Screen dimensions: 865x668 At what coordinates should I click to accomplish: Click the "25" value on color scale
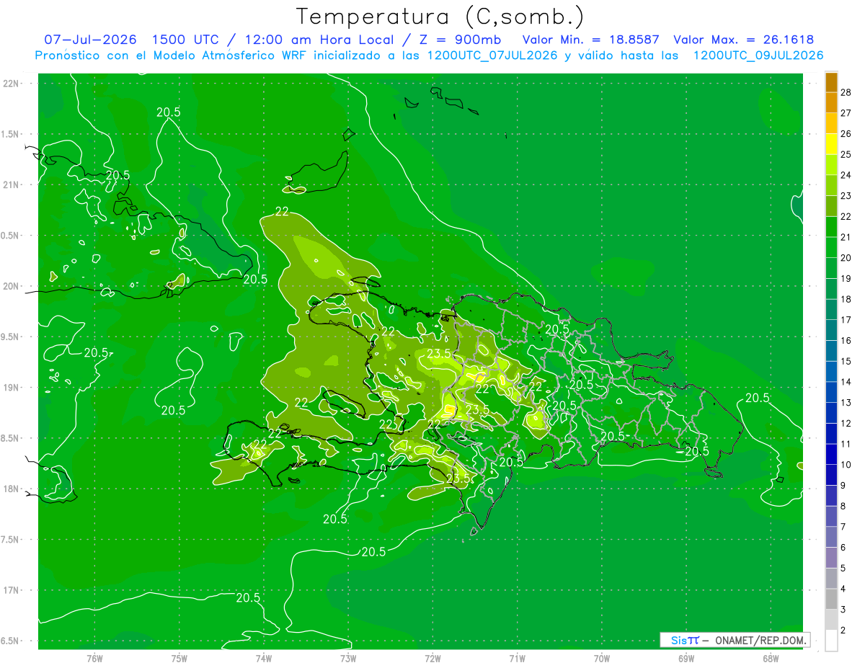[x=846, y=154]
